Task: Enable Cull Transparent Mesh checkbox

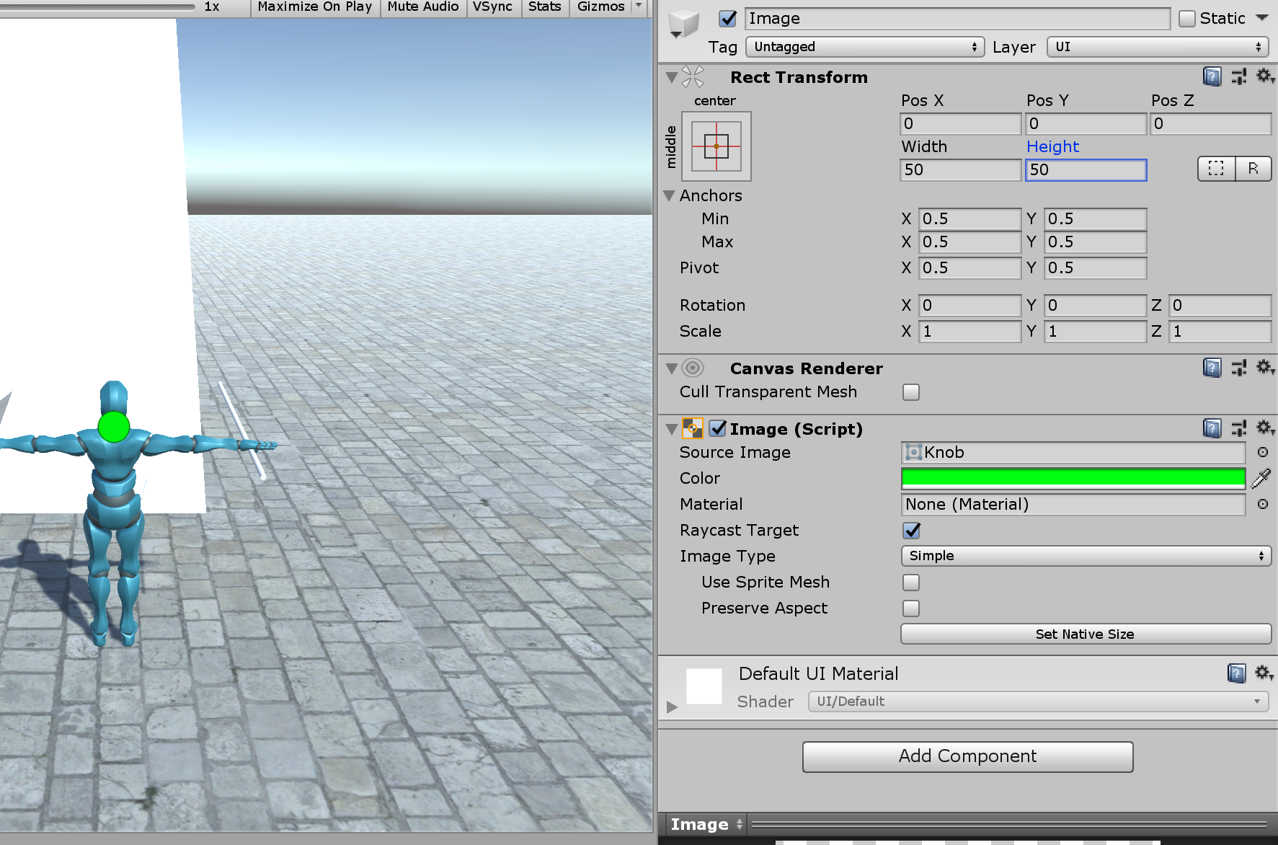Action: point(911,392)
